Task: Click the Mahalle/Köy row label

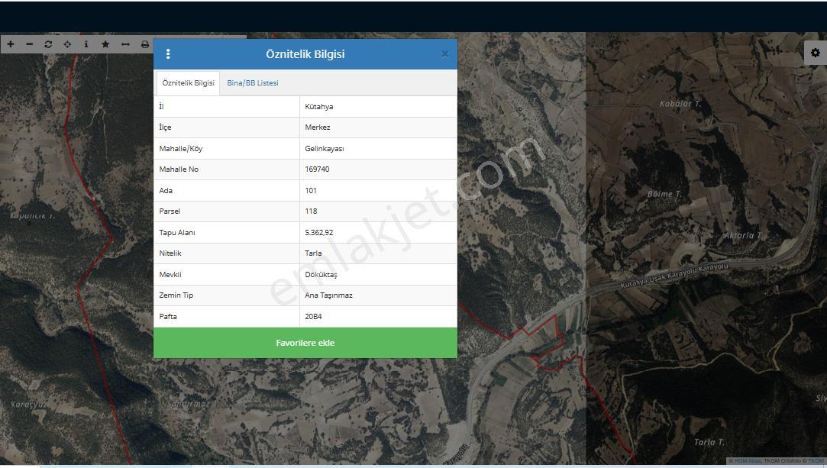Action: tap(181, 149)
